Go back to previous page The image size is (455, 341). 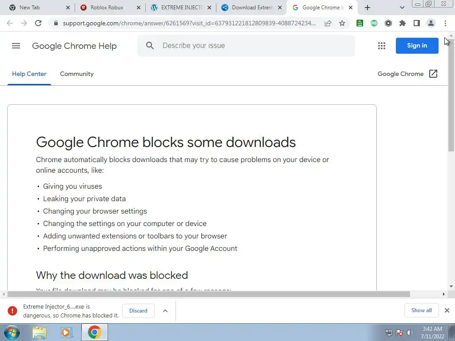tap(10, 23)
